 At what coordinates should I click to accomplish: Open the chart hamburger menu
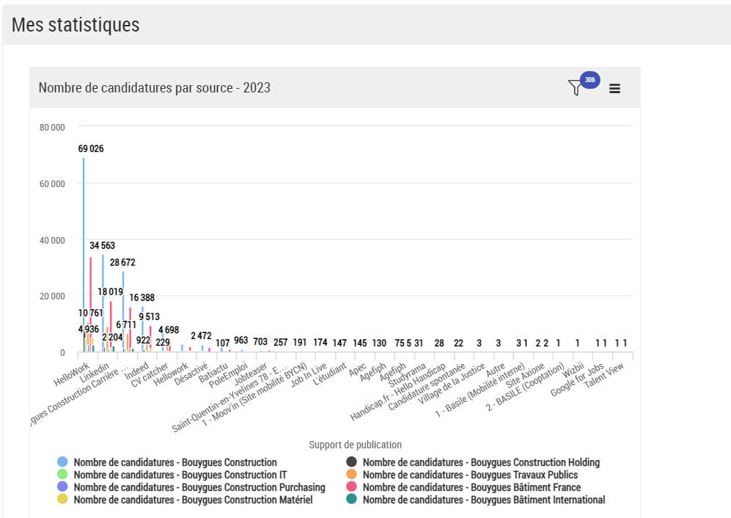[614, 89]
